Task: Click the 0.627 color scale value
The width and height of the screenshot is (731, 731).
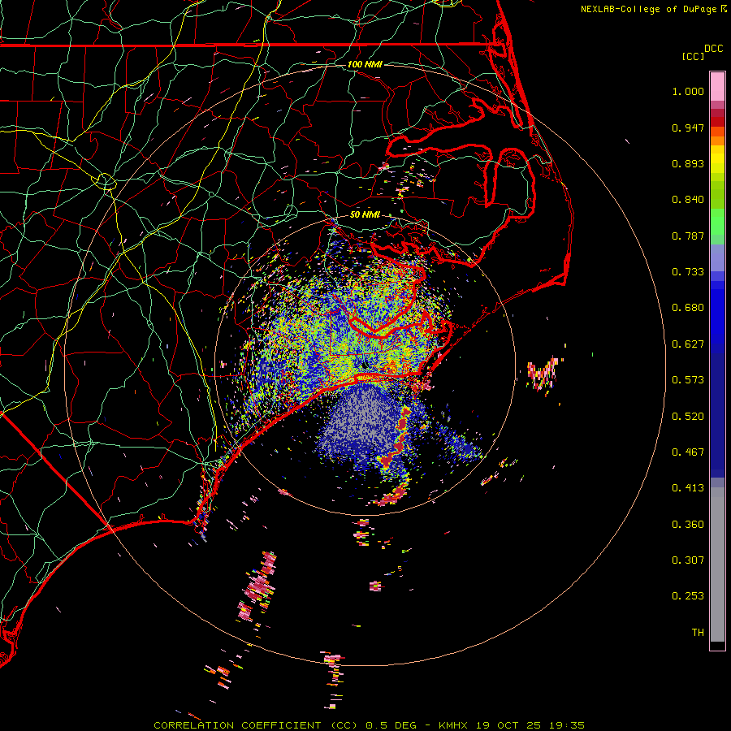Action: tap(688, 344)
